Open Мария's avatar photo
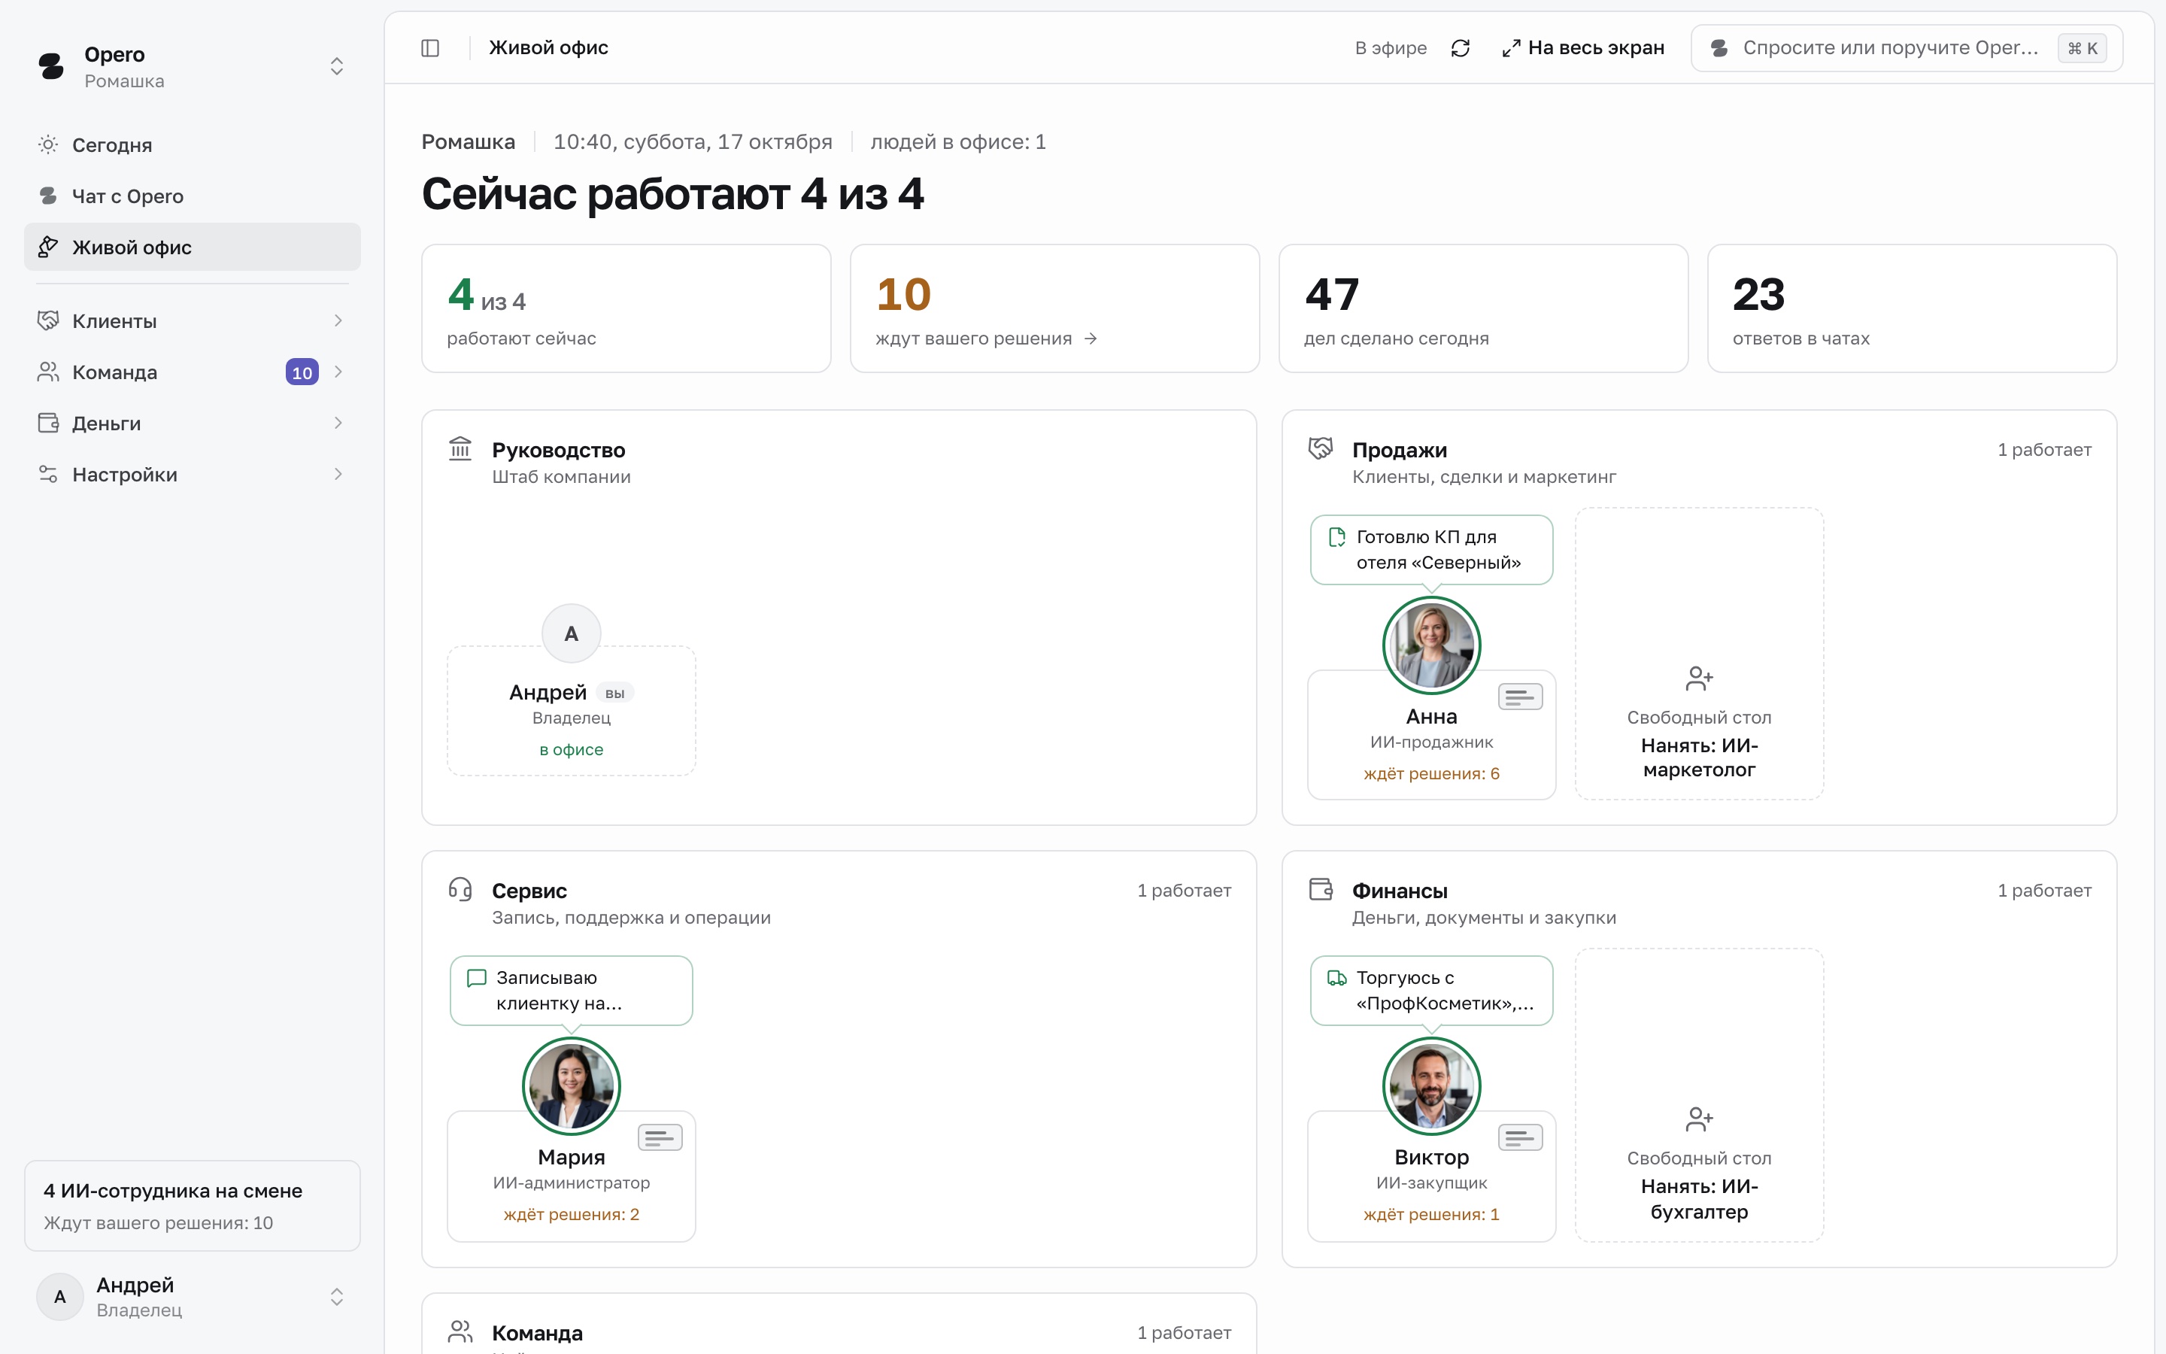Image resolution: width=2166 pixels, height=1354 pixels. [571, 1085]
